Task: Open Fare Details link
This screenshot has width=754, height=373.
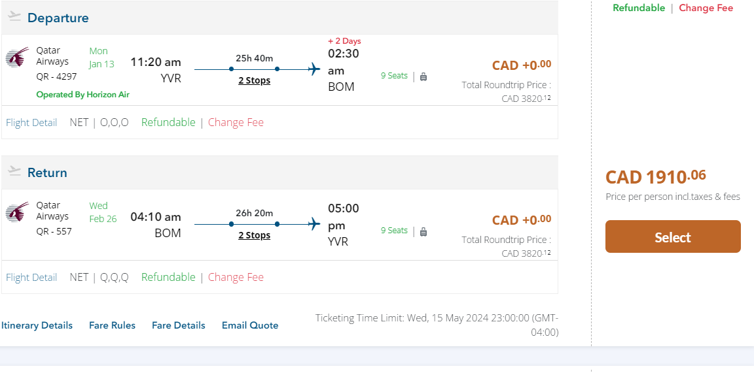Action: tap(178, 325)
